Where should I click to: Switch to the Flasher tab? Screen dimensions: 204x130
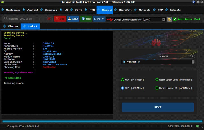(x=11, y=26)
